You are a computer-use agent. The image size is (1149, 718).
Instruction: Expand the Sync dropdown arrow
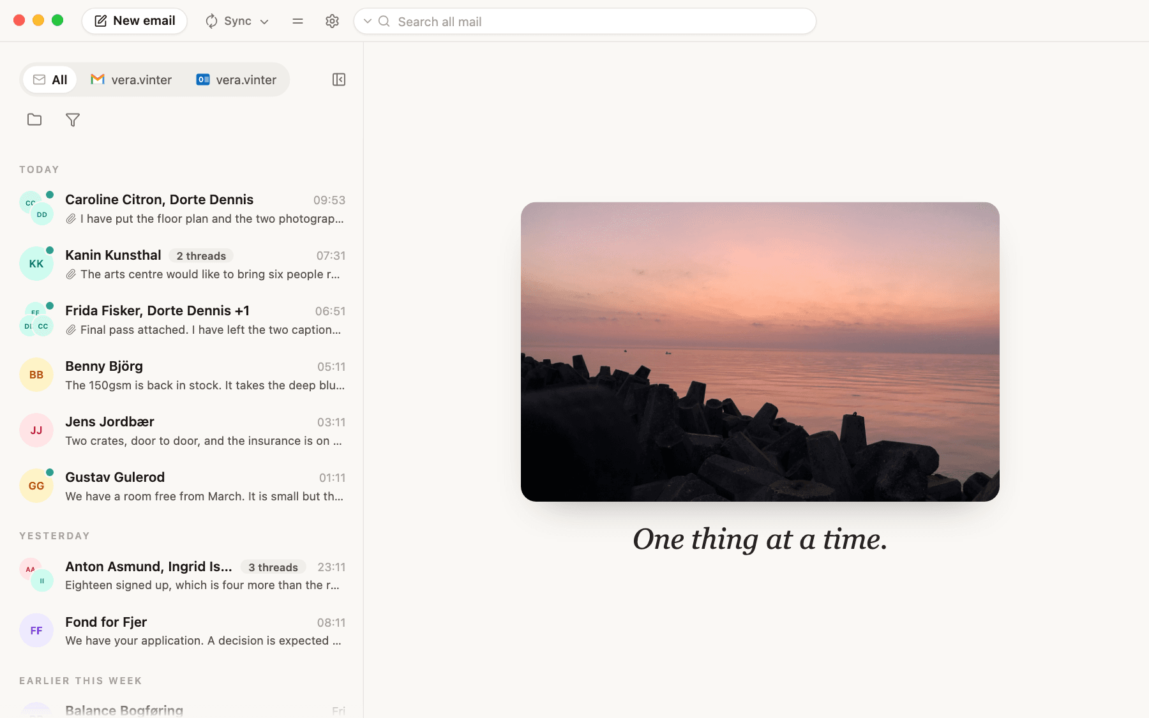point(264,22)
